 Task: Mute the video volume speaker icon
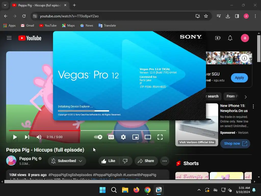(x=39, y=137)
